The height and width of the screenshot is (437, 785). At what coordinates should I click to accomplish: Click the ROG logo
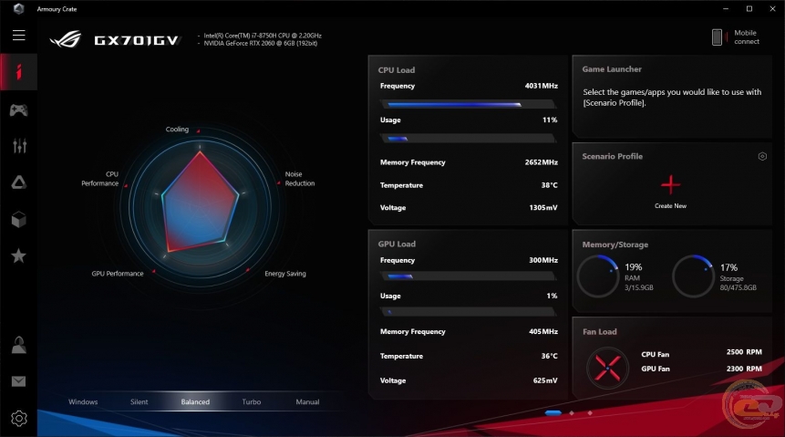pos(66,39)
